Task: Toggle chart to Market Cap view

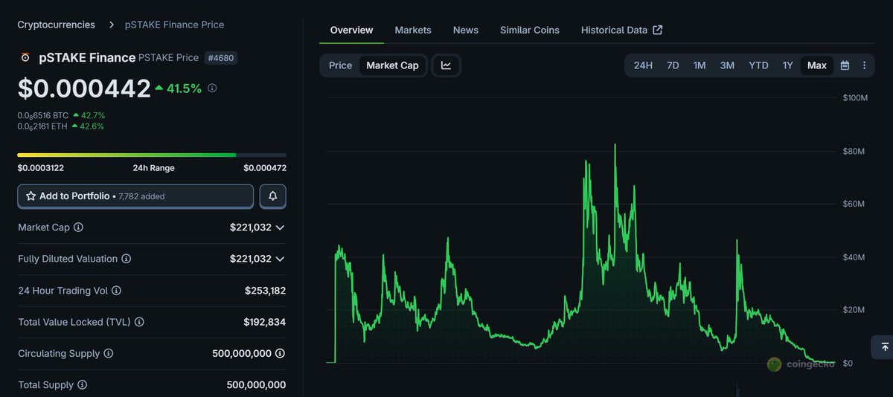Action: click(x=392, y=65)
